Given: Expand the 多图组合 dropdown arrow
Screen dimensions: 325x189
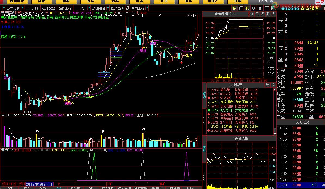Looking at the screenshot, I should tap(108, 8).
